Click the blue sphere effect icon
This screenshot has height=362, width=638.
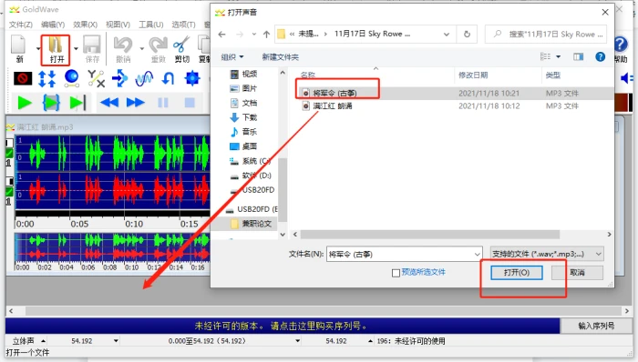(72, 78)
